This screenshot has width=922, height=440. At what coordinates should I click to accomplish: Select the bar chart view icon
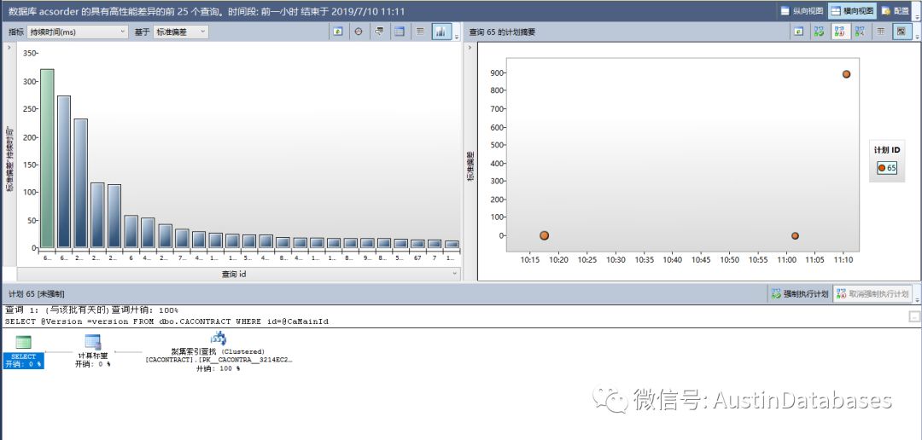pos(441,32)
